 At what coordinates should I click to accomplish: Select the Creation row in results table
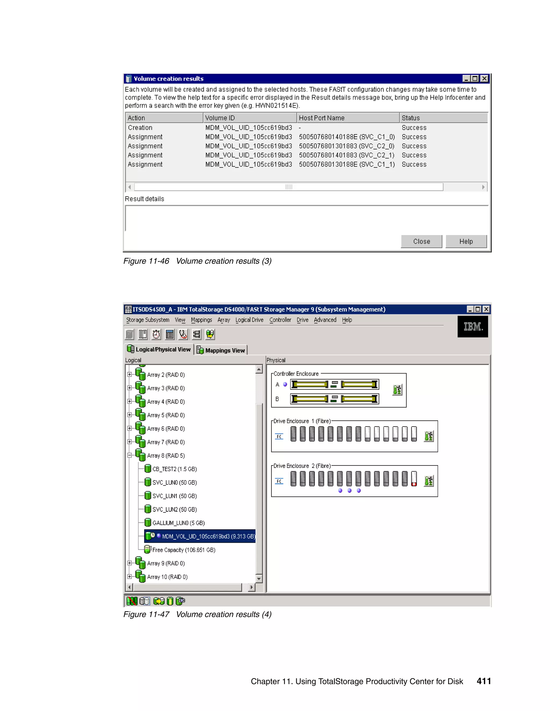[306, 128]
